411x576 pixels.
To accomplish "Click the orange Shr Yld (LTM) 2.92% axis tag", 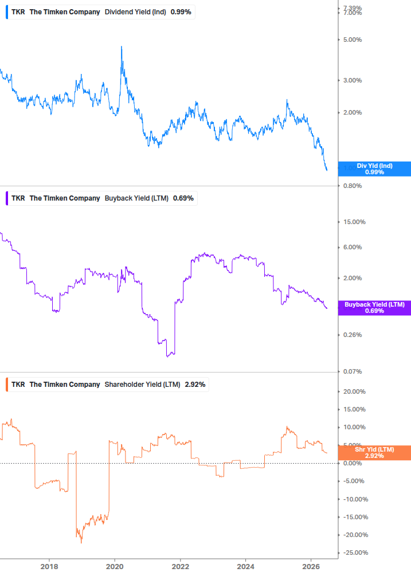I will (374, 453).
